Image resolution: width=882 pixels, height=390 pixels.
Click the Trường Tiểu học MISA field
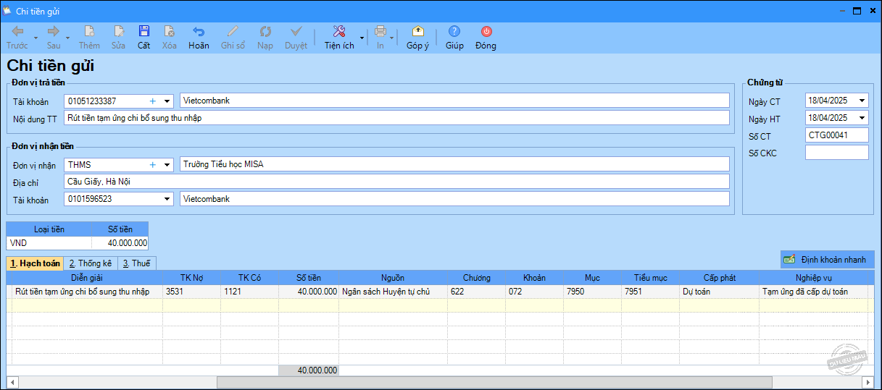point(454,164)
